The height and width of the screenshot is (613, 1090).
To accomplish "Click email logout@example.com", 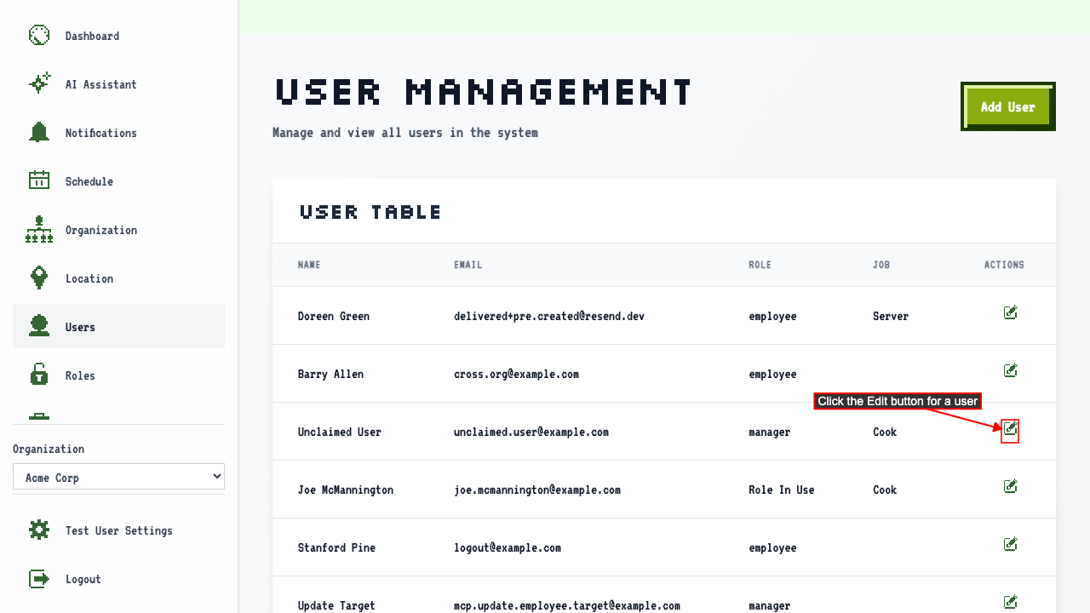I will click(x=508, y=547).
